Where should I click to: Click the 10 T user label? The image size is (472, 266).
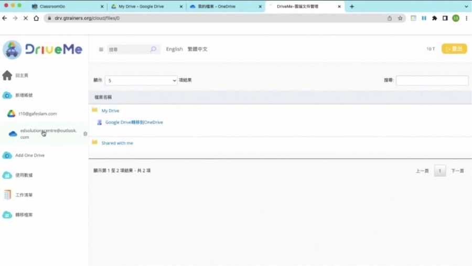(431, 49)
